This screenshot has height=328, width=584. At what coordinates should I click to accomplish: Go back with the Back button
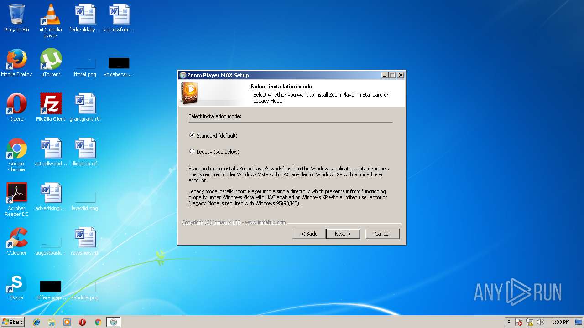coord(309,234)
